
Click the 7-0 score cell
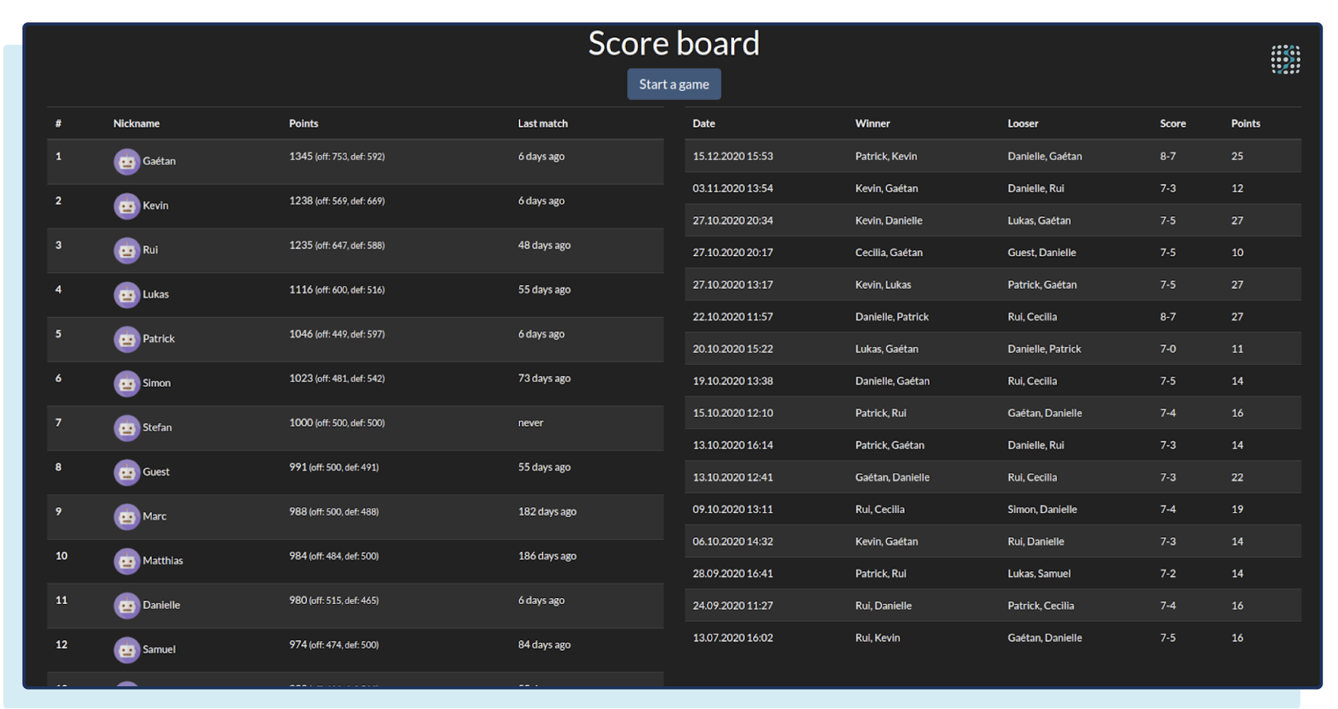(1167, 348)
